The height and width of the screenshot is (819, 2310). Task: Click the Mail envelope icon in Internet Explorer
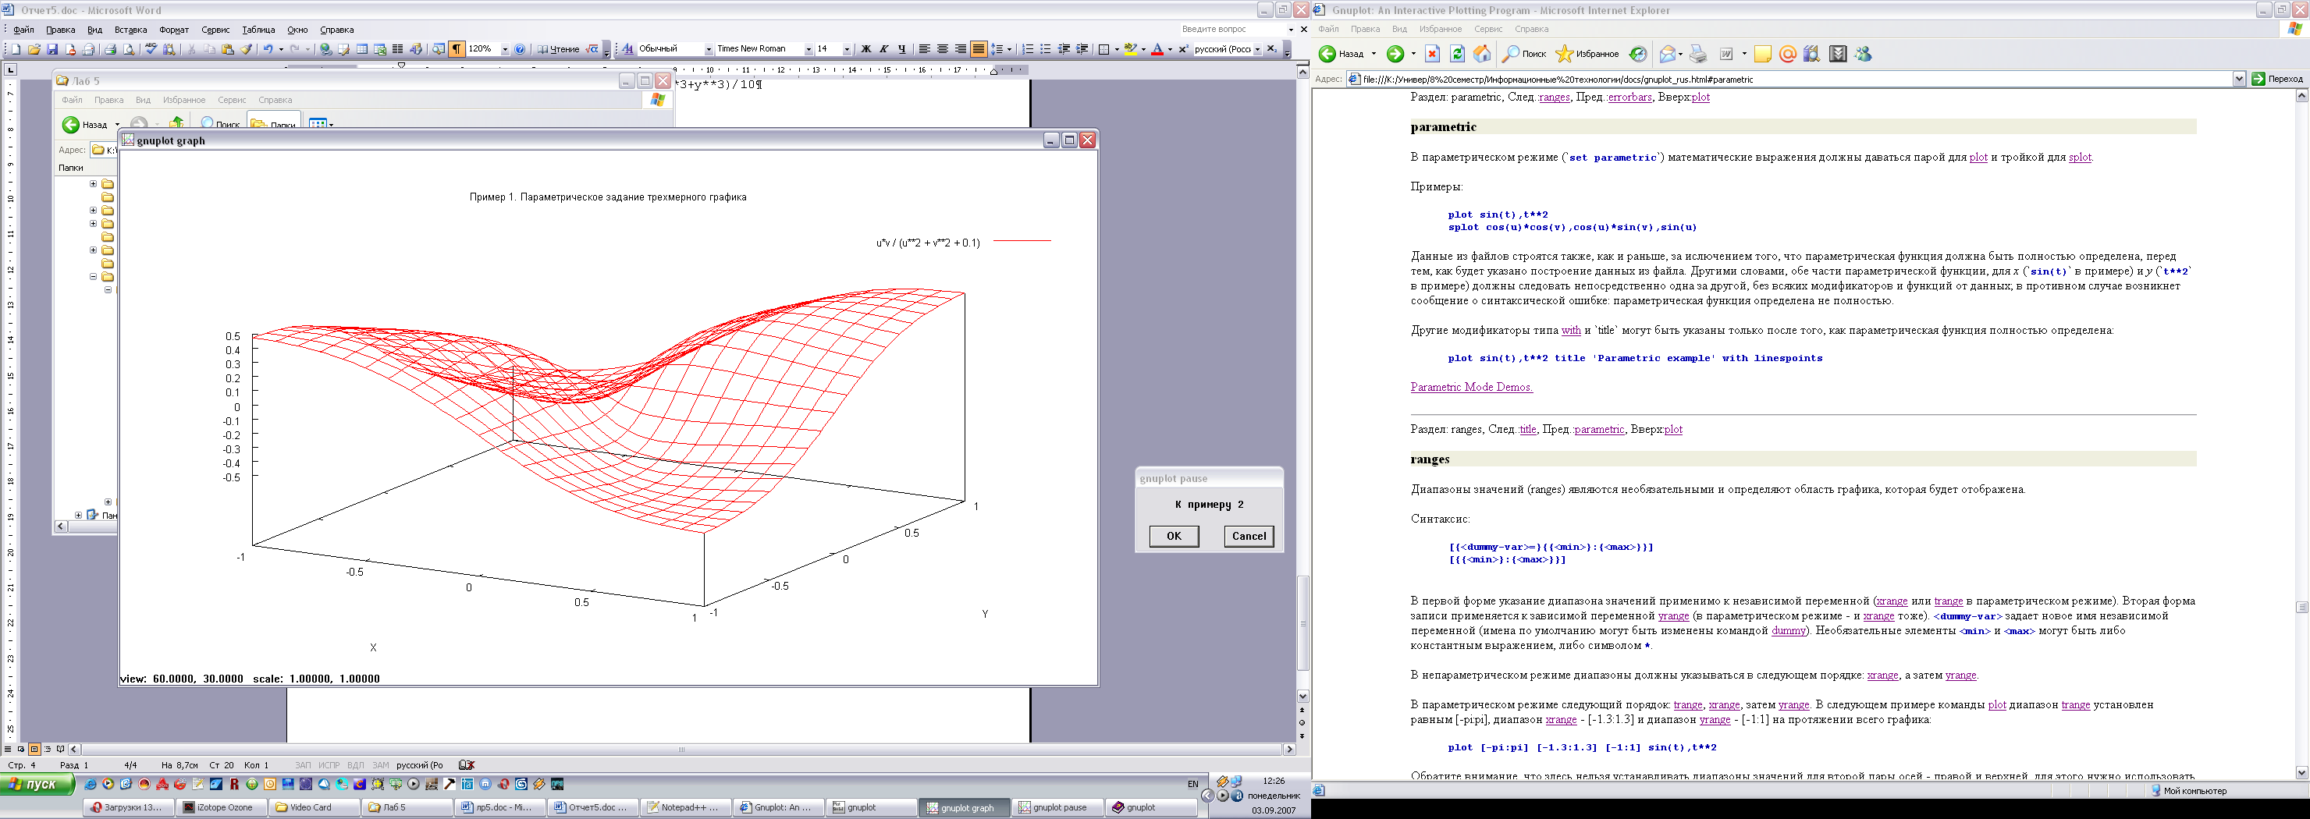(1668, 54)
